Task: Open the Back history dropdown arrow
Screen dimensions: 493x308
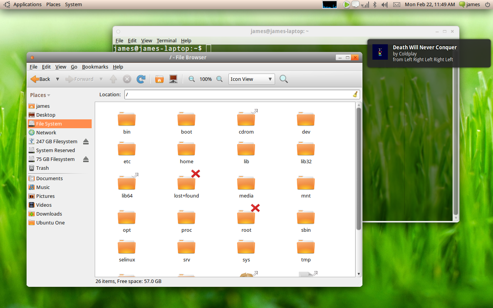Action: pyautogui.click(x=57, y=79)
